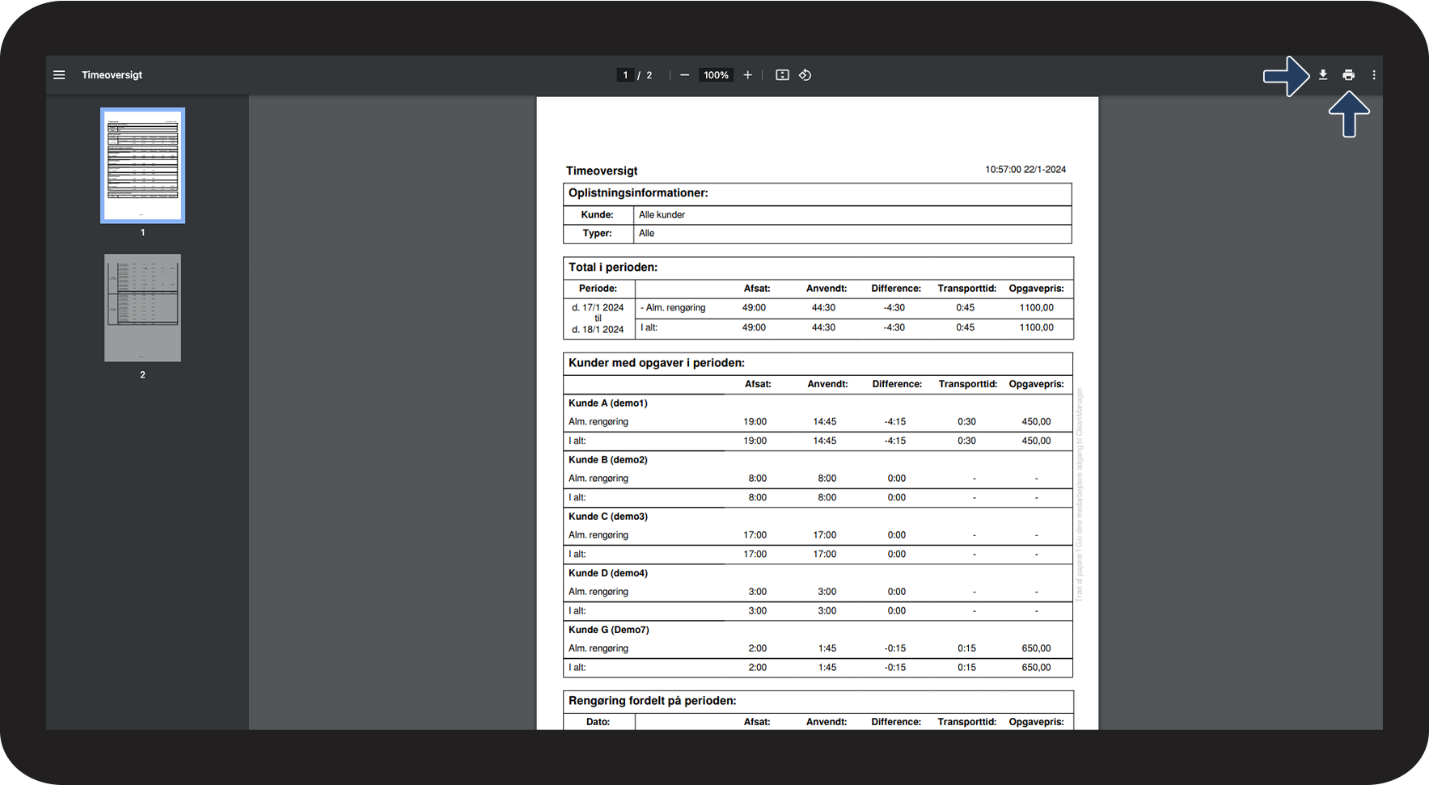Viewport: 1429px width, 785px height.
Task: Click the fit to page icon
Action: pyautogui.click(x=782, y=75)
